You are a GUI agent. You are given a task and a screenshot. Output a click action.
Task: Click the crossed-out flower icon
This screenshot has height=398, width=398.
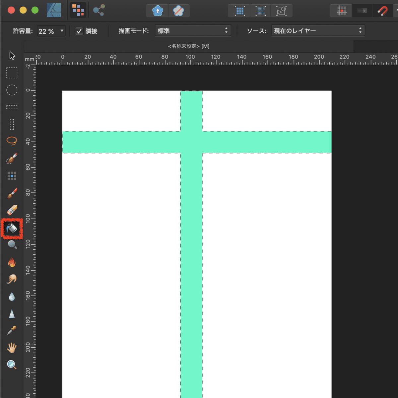tap(179, 11)
